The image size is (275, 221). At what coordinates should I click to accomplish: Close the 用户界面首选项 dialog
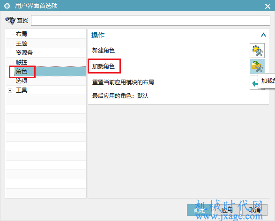pos(268,6)
